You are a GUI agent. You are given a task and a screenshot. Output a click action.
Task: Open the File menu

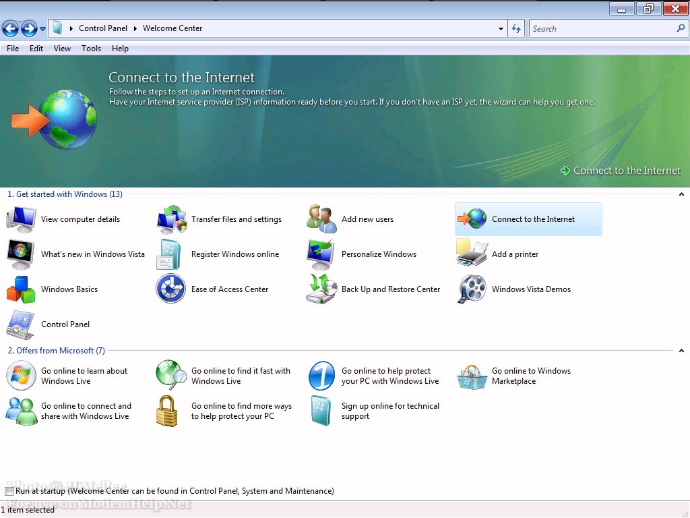[x=13, y=49]
